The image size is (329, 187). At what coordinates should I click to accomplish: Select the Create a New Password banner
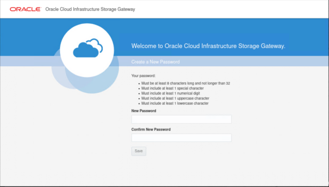click(155, 62)
